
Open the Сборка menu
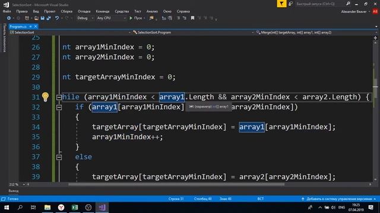point(66,11)
